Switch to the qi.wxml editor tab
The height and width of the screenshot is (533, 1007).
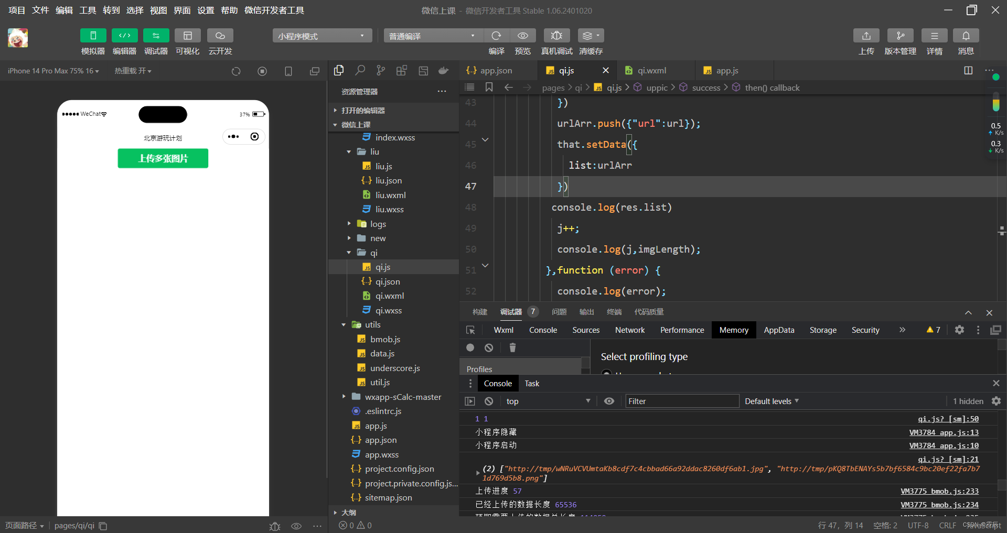click(652, 70)
